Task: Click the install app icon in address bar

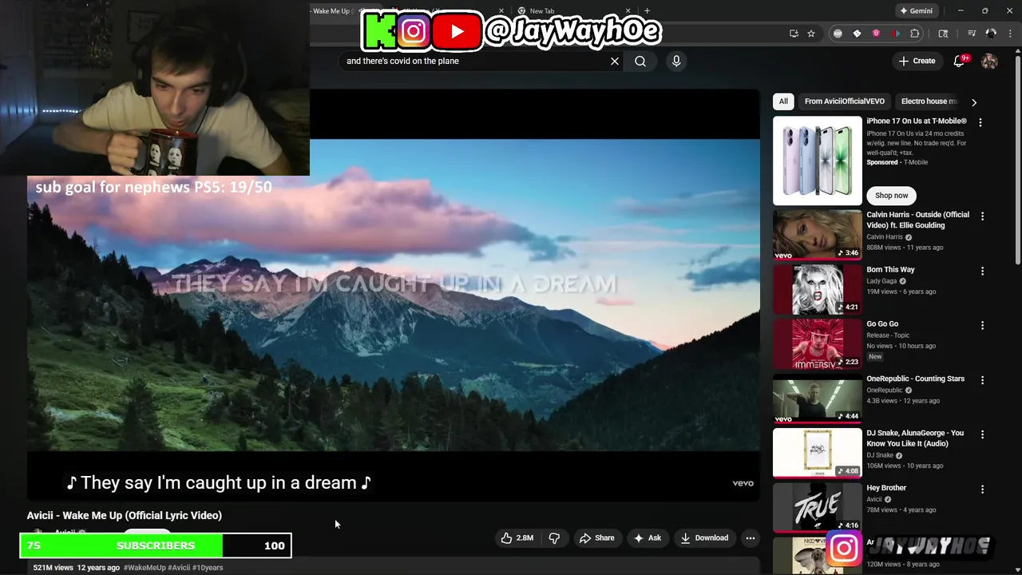Action: [794, 34]
